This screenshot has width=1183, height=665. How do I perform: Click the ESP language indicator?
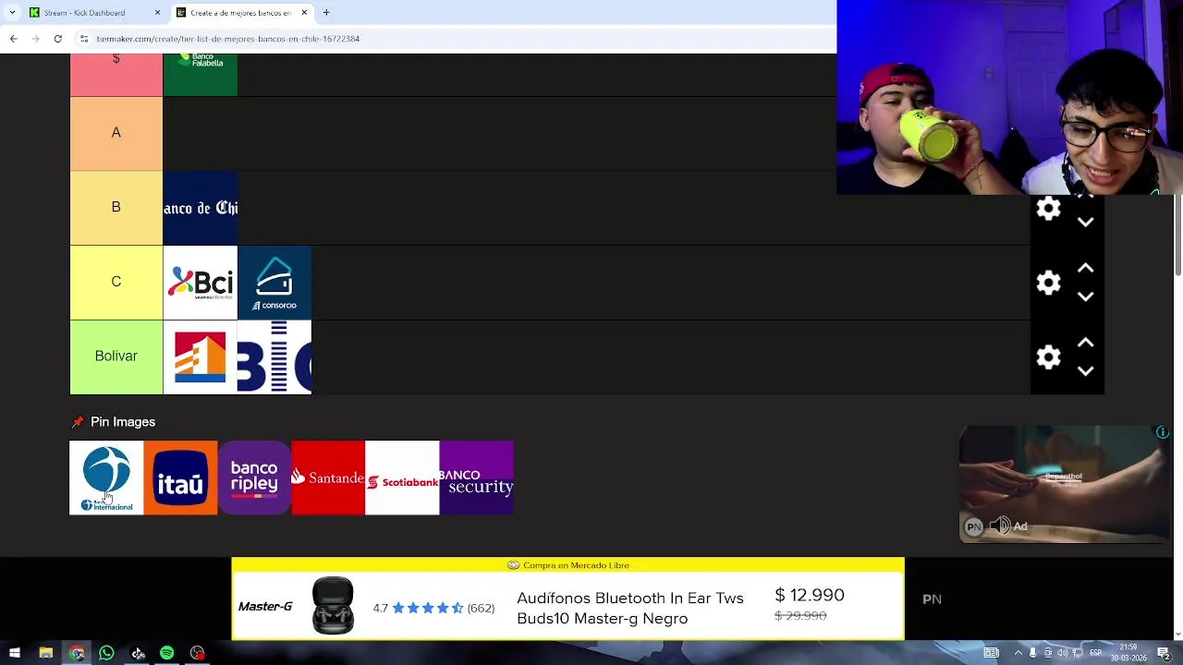[x=1095, y=653]
